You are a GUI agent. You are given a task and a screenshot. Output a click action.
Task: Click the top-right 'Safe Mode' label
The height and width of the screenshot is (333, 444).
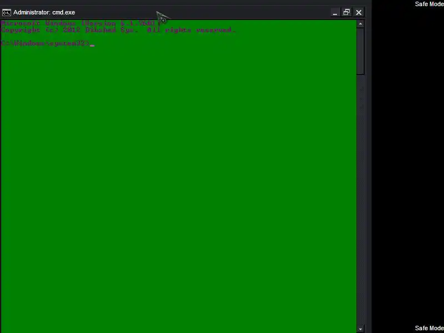429,4
